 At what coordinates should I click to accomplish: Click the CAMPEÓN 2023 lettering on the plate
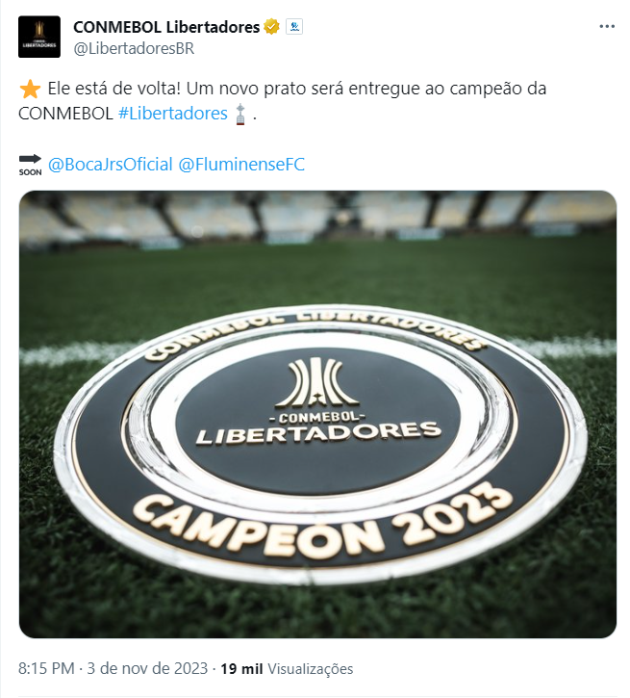324,519
